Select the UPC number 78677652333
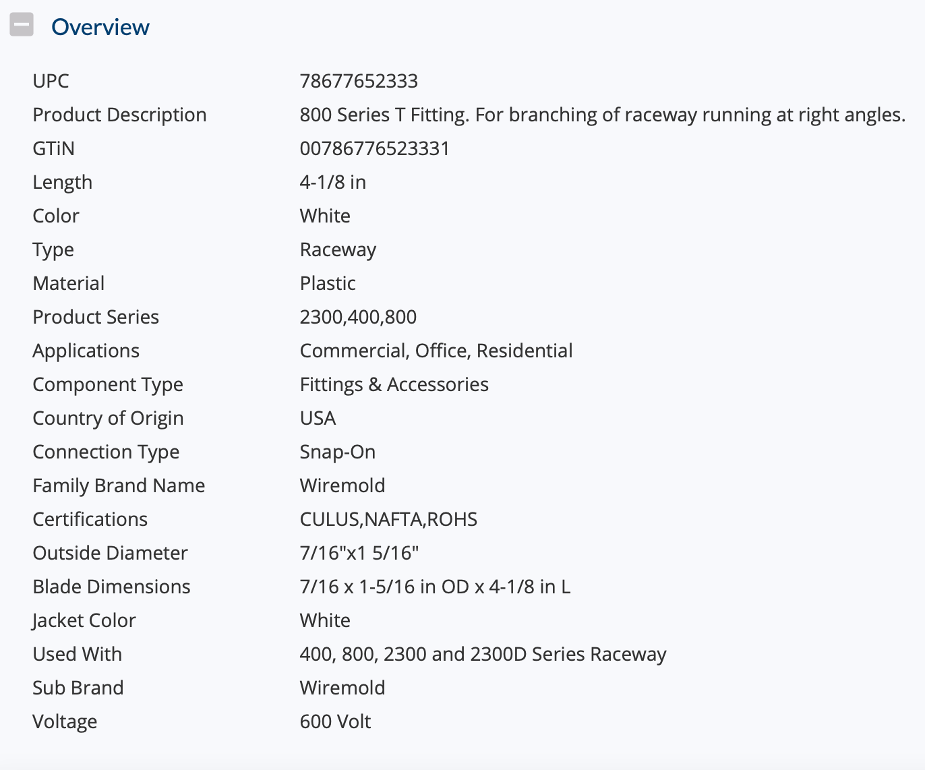 (359, 81)
